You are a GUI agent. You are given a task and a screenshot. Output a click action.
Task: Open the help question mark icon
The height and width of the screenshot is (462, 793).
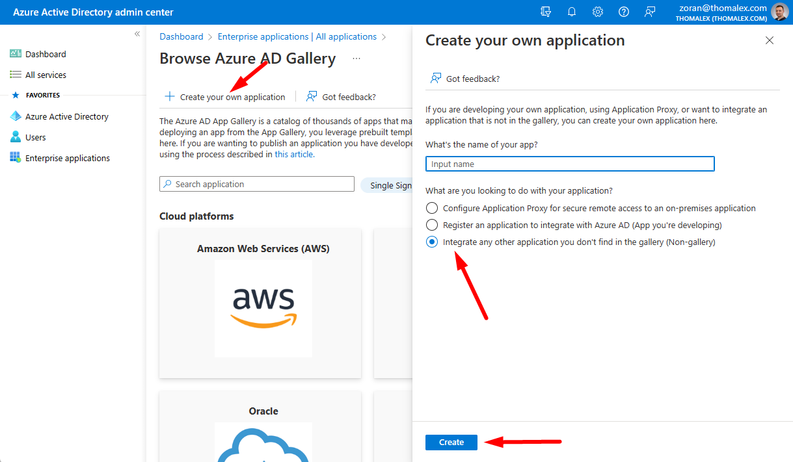(624, 12)
